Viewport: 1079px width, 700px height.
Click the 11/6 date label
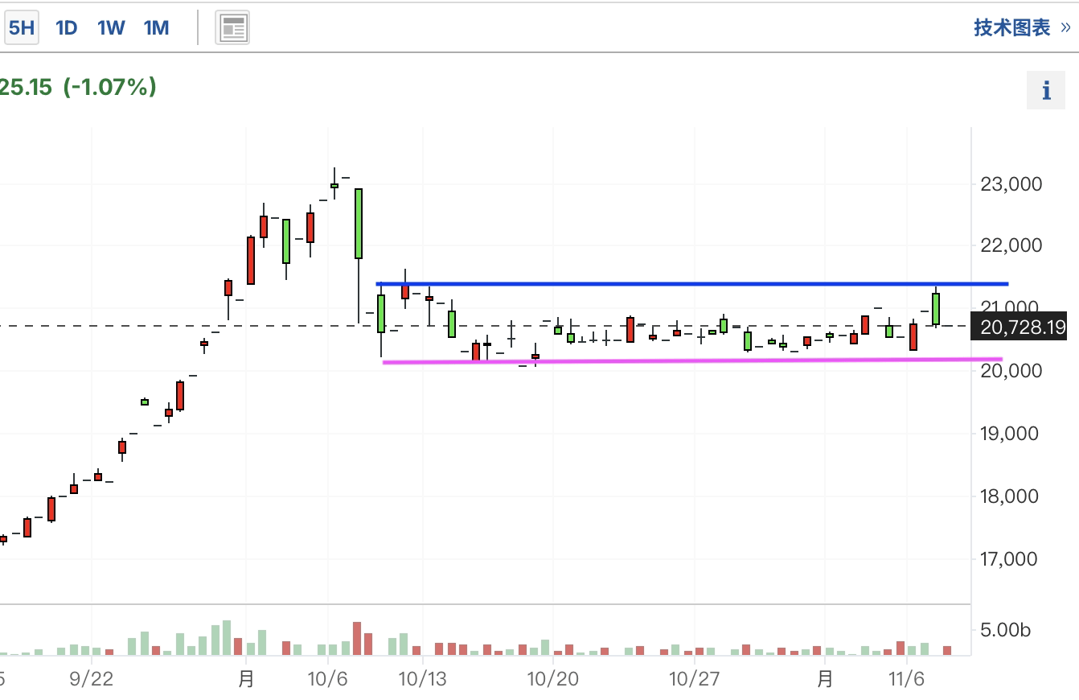[907, 679]
